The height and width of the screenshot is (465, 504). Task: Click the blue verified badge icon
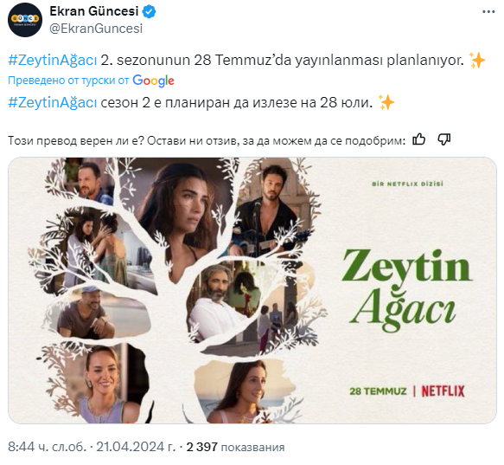click(x=150, y=11)
